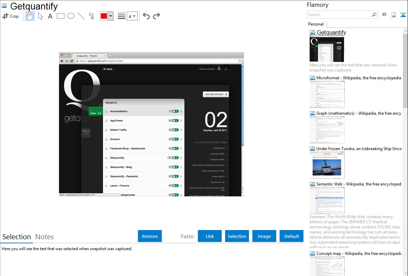Click the line thickness icon
This screenshot has width=408, height=276.
tap(121, 16)
